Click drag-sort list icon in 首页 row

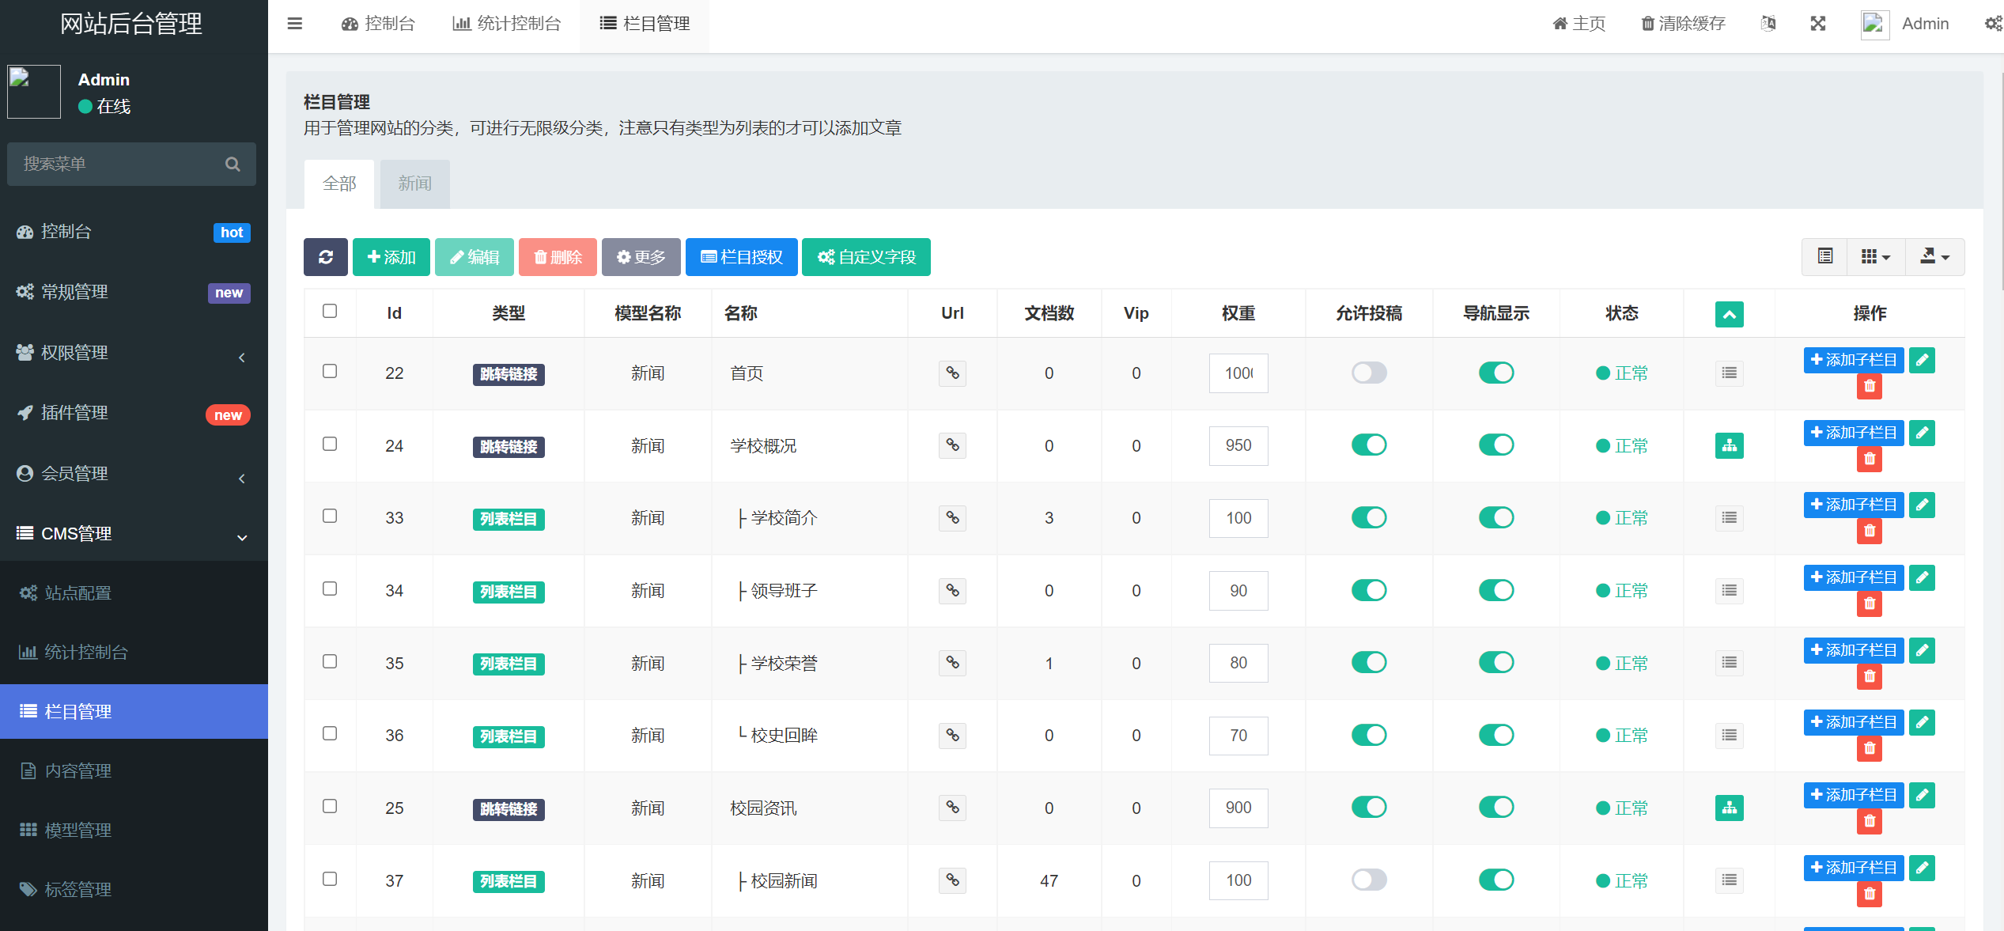point(1730,373)
